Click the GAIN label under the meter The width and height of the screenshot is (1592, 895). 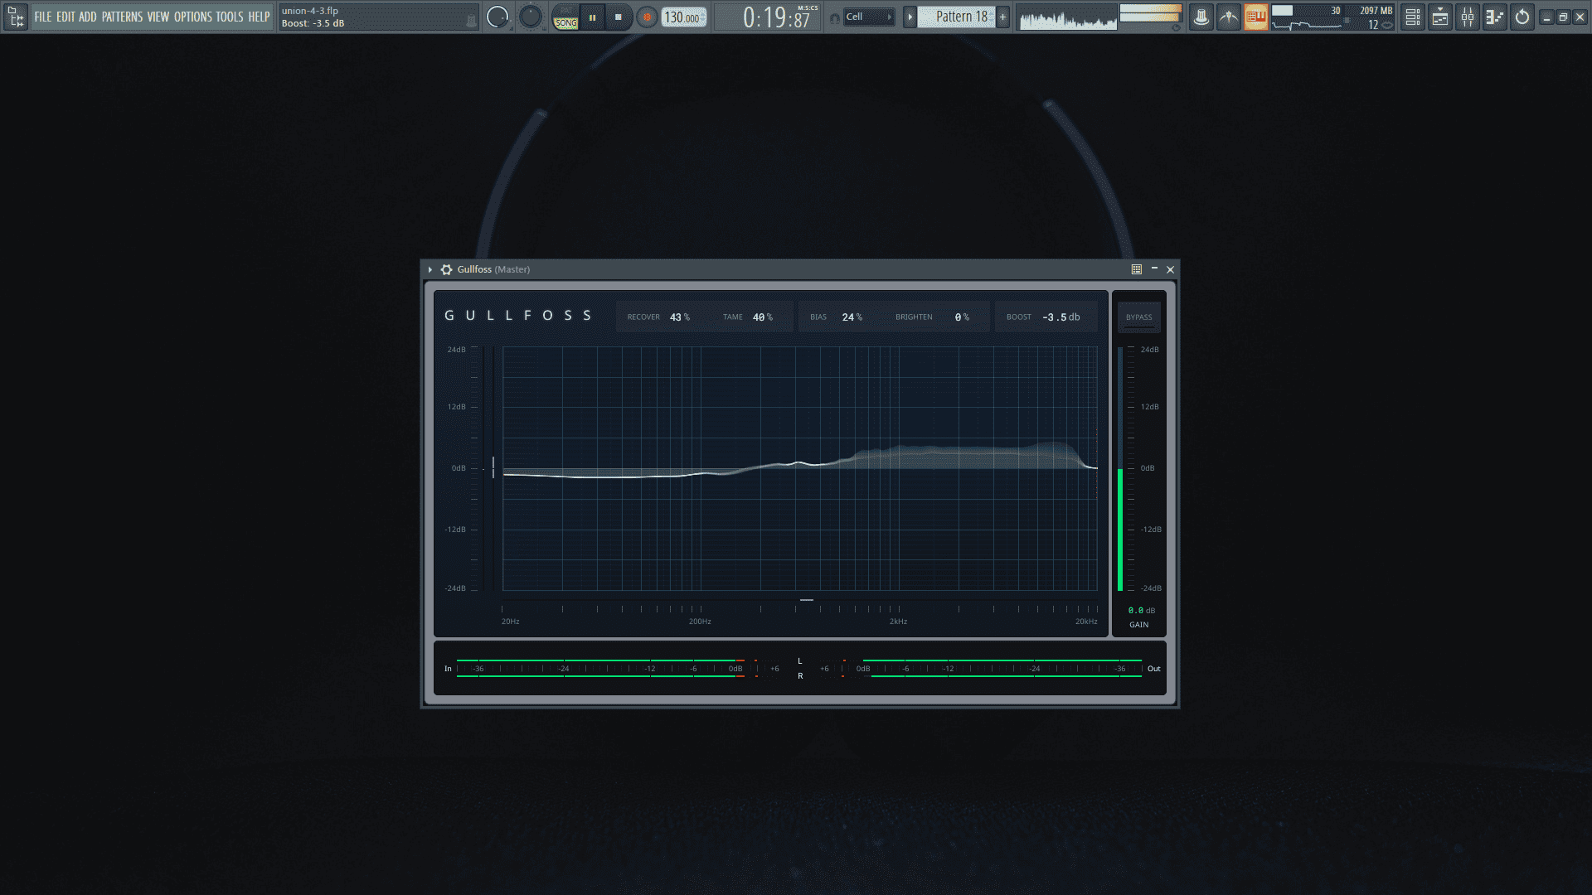point(1139,625)
